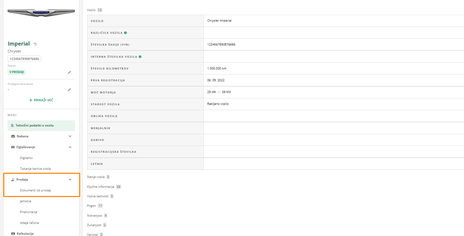This screenshot has width=464, height=236.
Task: Open the Digitalno submenu item
Action: [x=26, y=158]
